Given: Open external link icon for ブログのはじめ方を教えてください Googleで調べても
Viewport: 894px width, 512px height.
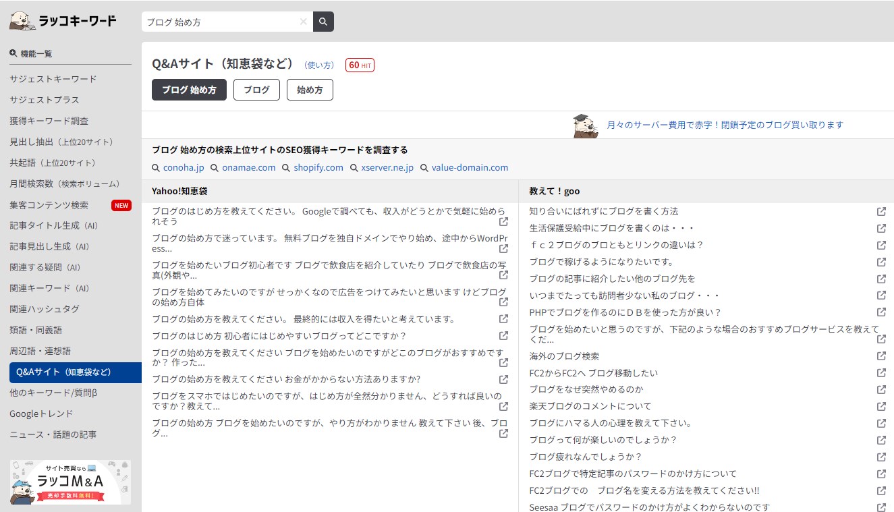Looking at the screenshot, I should pos(503,221).
